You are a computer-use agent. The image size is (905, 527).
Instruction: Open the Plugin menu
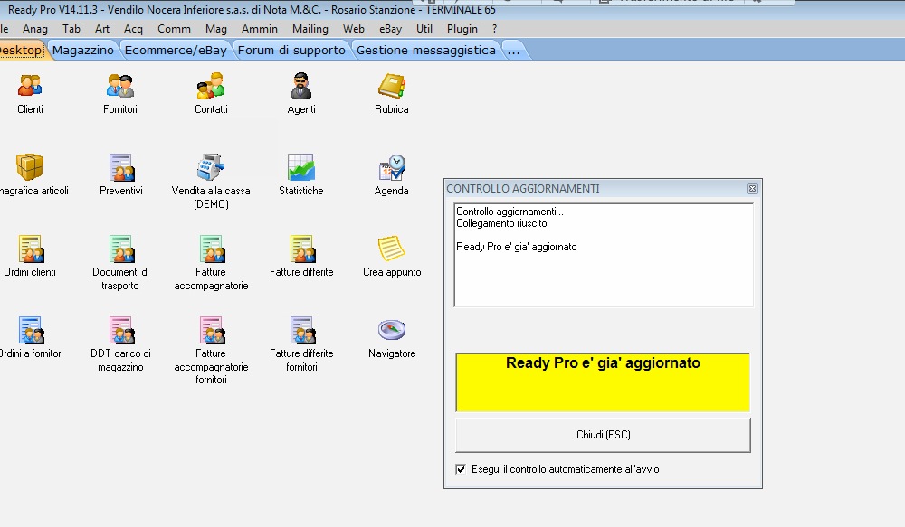click(x=462, y=29)
